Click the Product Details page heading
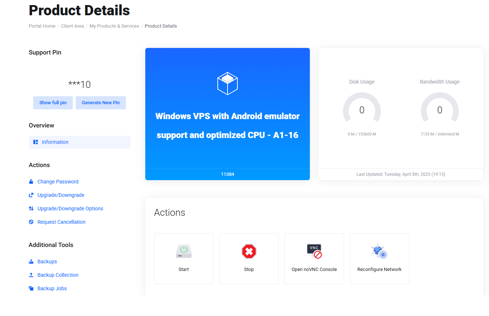Screen dimensions: 489x316 pos(79,11)
